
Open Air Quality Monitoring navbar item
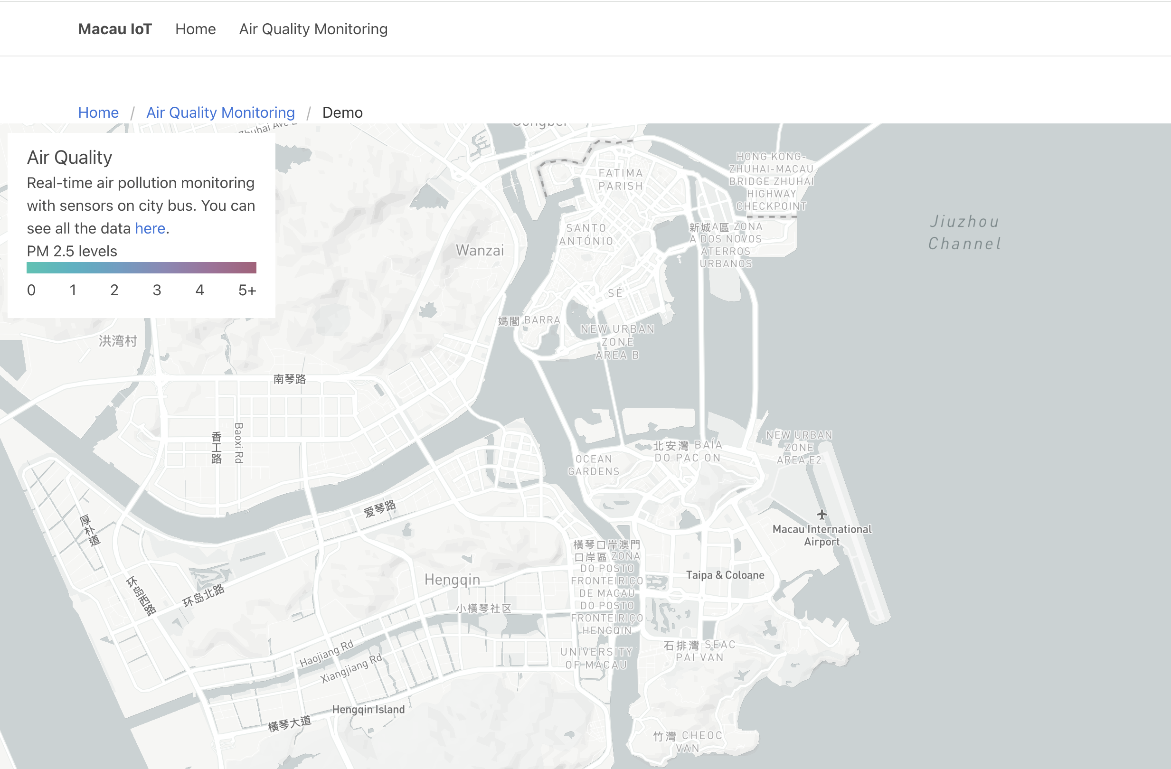coord(313,29)
